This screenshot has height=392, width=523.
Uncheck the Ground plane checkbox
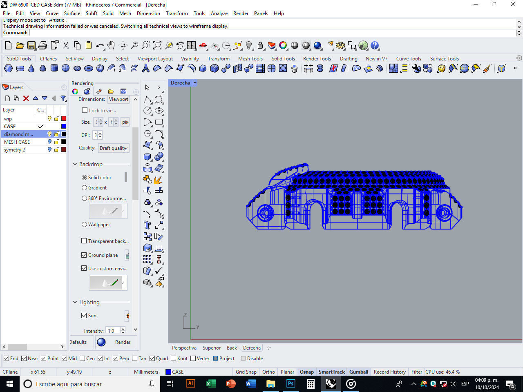tap(84, 255)
